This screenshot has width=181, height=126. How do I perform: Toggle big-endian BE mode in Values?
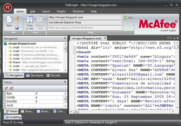(x=6, y=88)
